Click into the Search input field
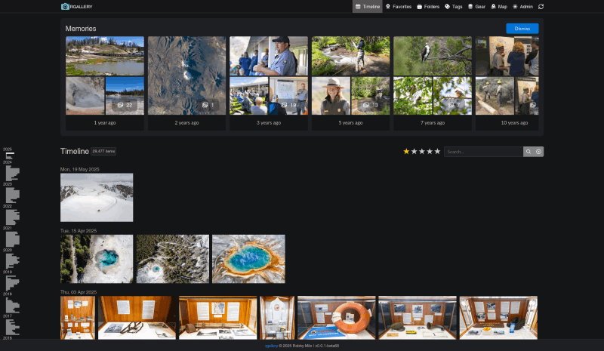Screen dimensions: 604x351 [x=483, y=152]
